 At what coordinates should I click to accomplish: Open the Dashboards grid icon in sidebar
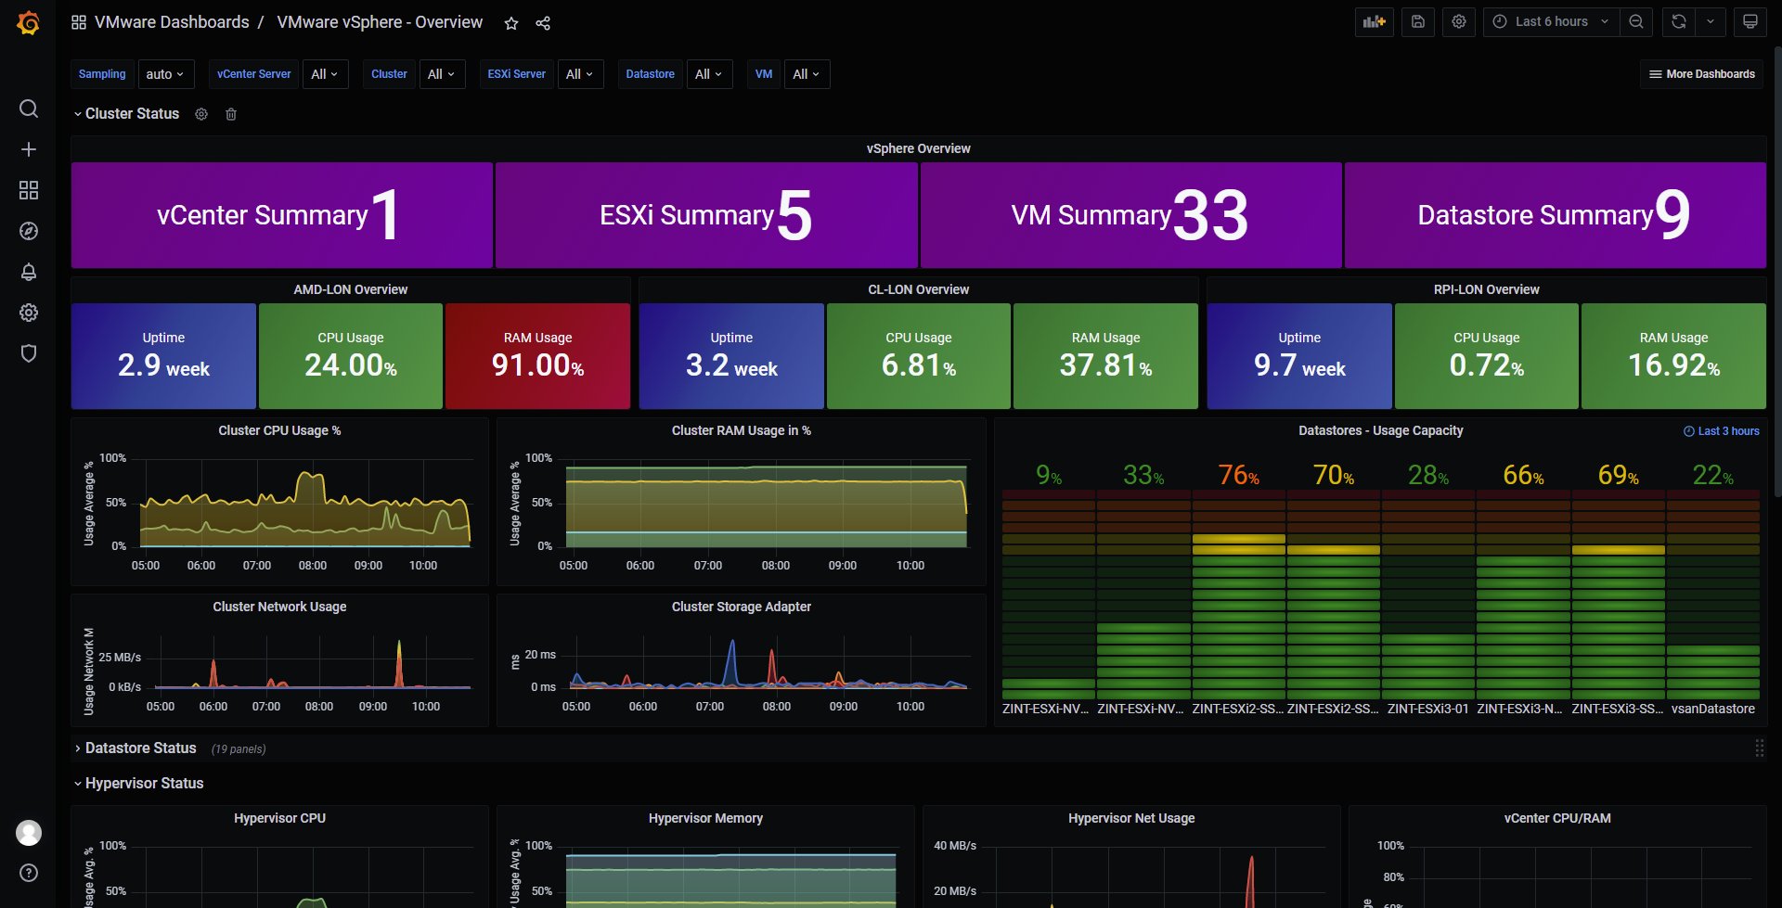tap(29, 190)
